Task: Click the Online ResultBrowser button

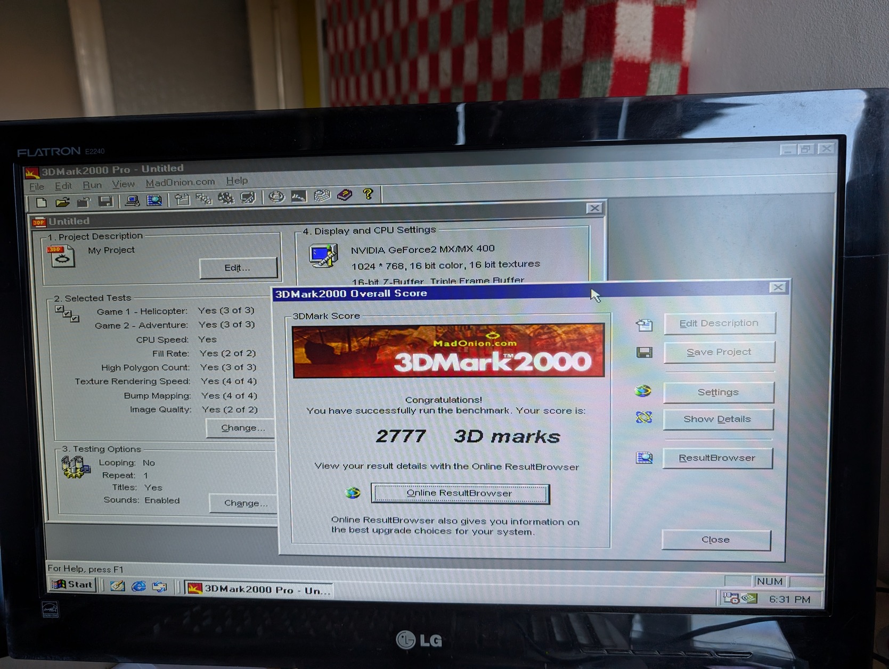Action: 460,493
